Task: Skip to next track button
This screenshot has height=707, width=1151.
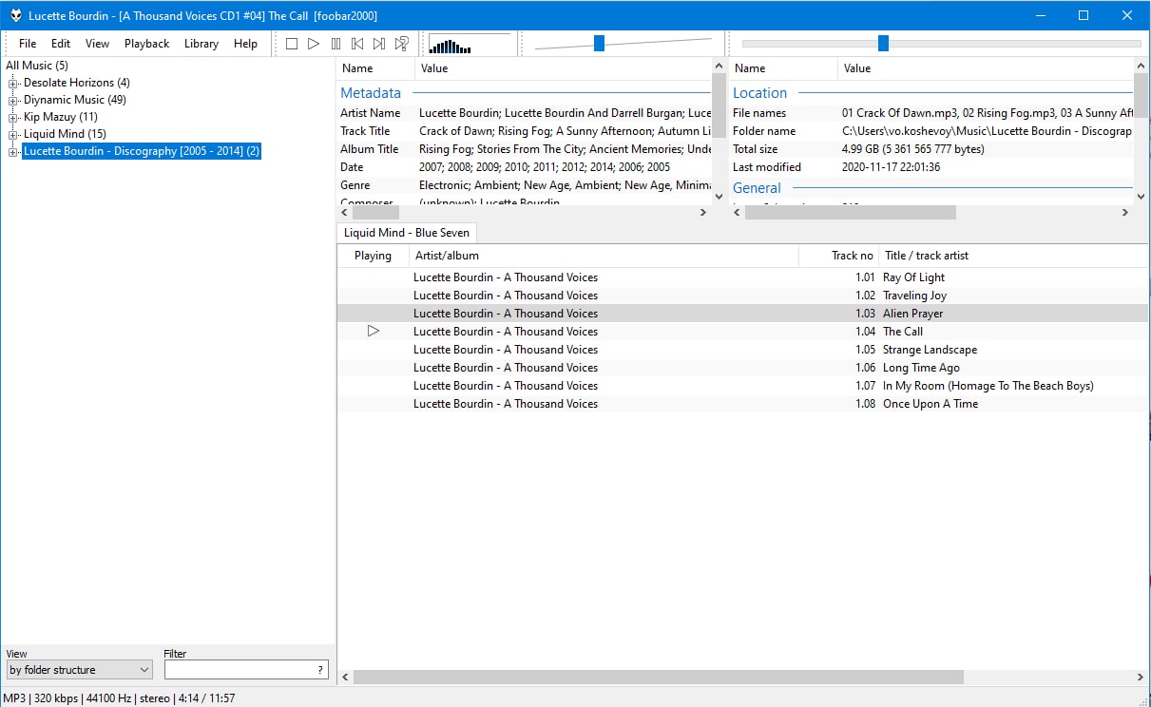Action: pyautogui.click(x=379, y=44)
